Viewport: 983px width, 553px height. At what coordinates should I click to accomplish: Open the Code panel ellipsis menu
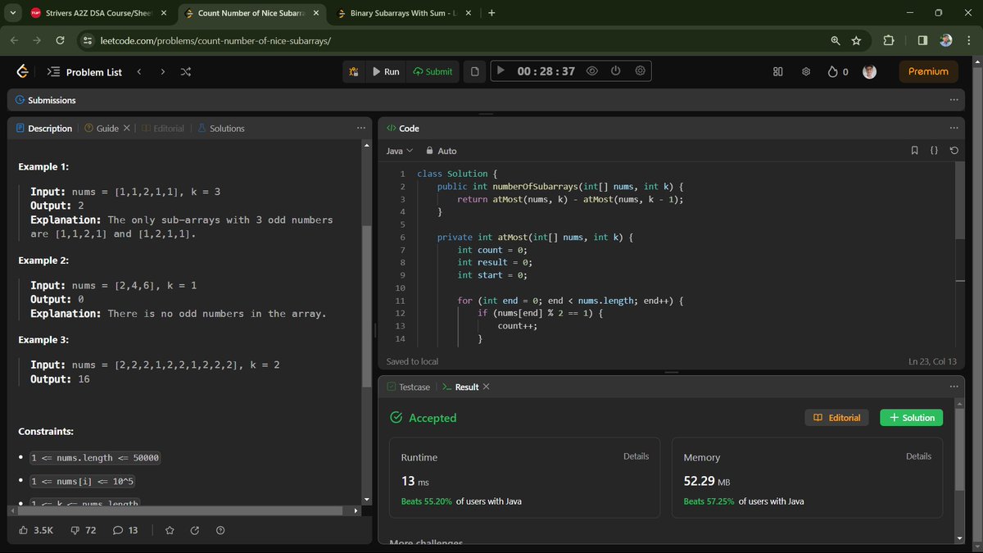tap(953, 128)
